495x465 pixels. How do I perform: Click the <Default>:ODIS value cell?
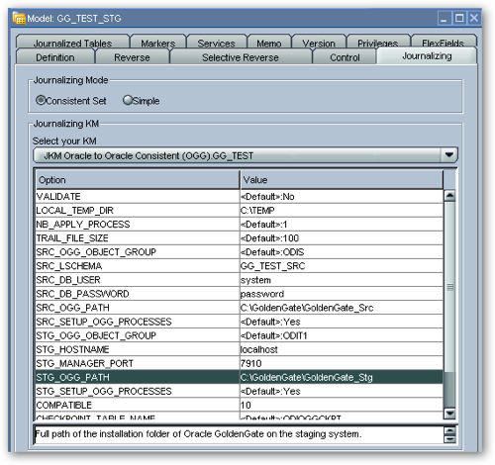342,252
